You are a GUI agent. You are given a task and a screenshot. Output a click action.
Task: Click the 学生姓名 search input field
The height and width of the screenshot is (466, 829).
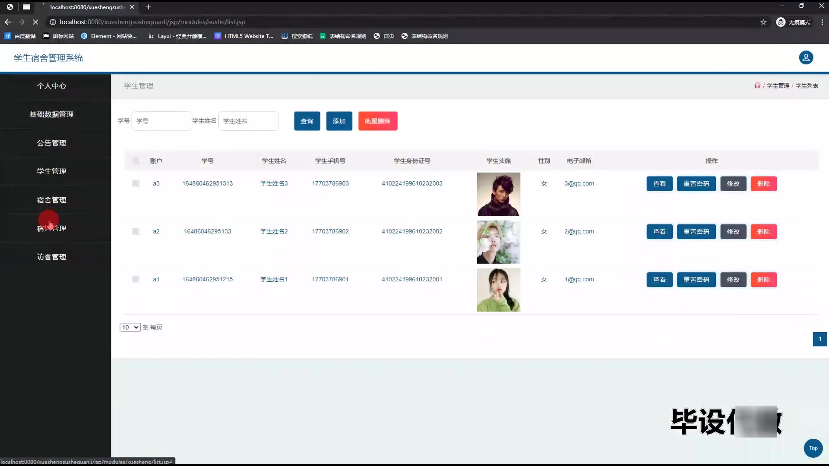248,121
